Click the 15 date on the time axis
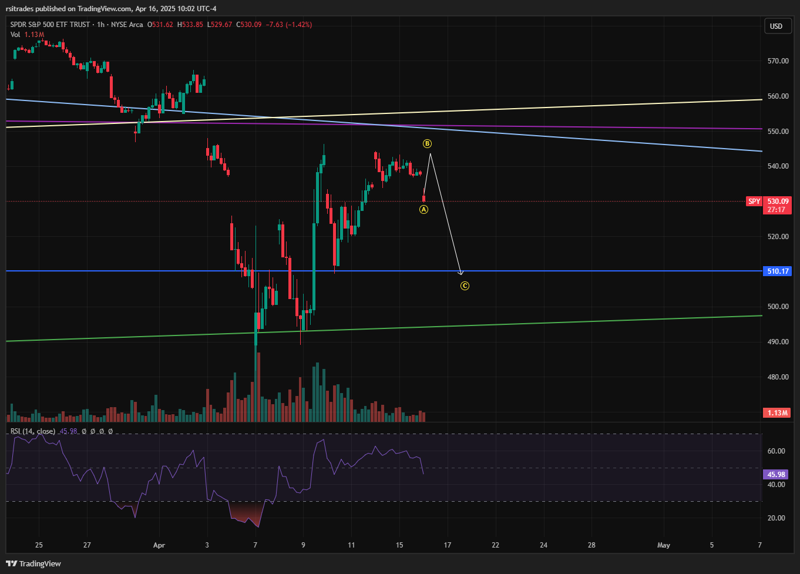This screenshot has height=574, width=800. [x=399, y=545]
